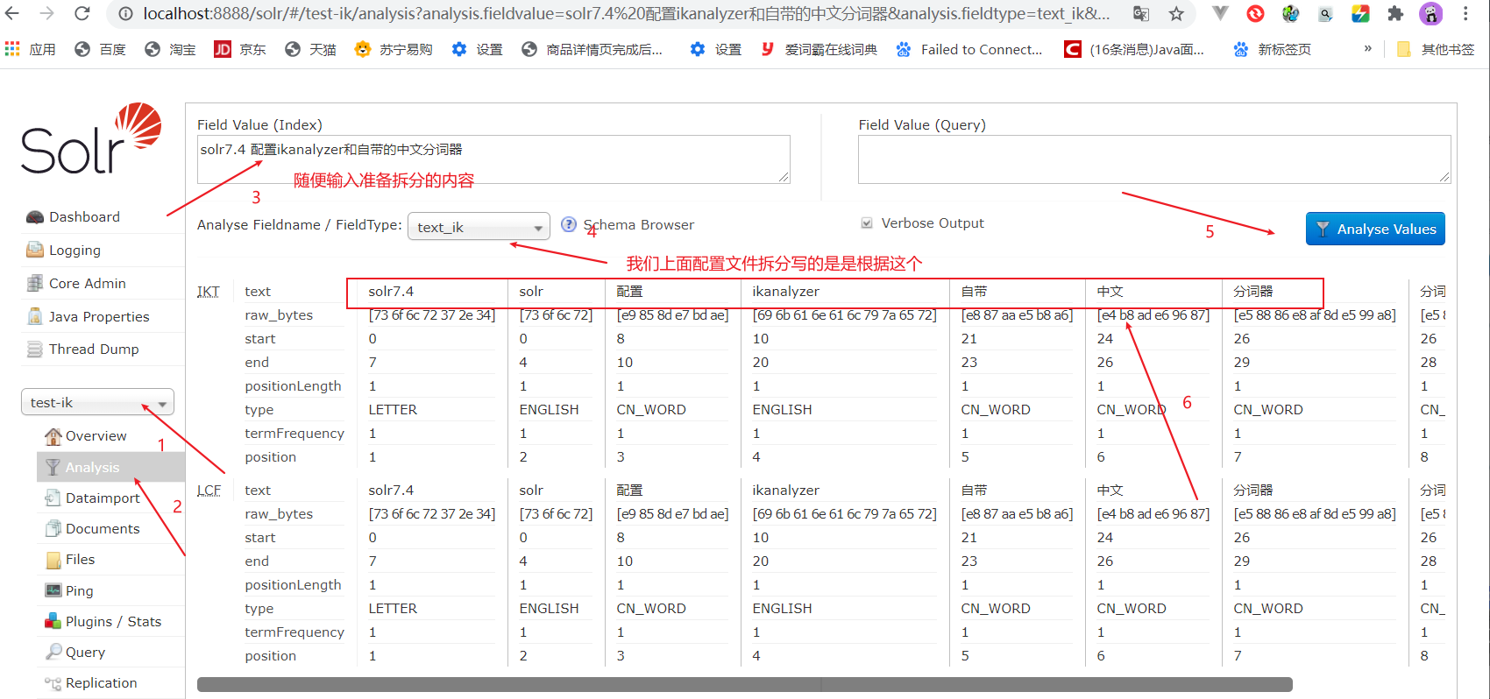Open the Dashboard page
The image size is (1490, 699).
coord(84,216)
